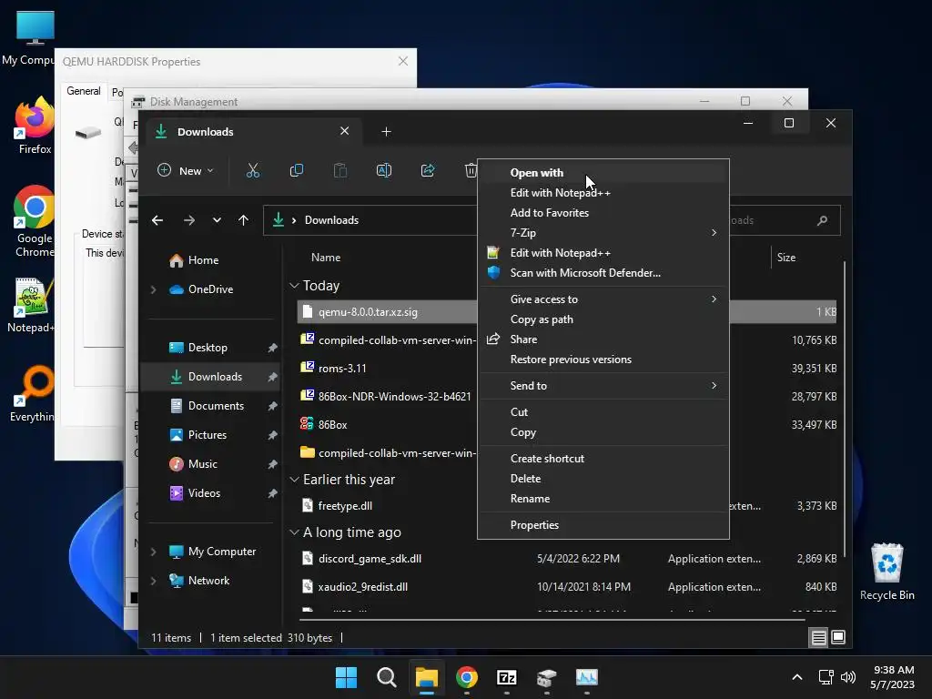Click the Downloads address bar path
This screenshot has height=699, width=932.
331,220
